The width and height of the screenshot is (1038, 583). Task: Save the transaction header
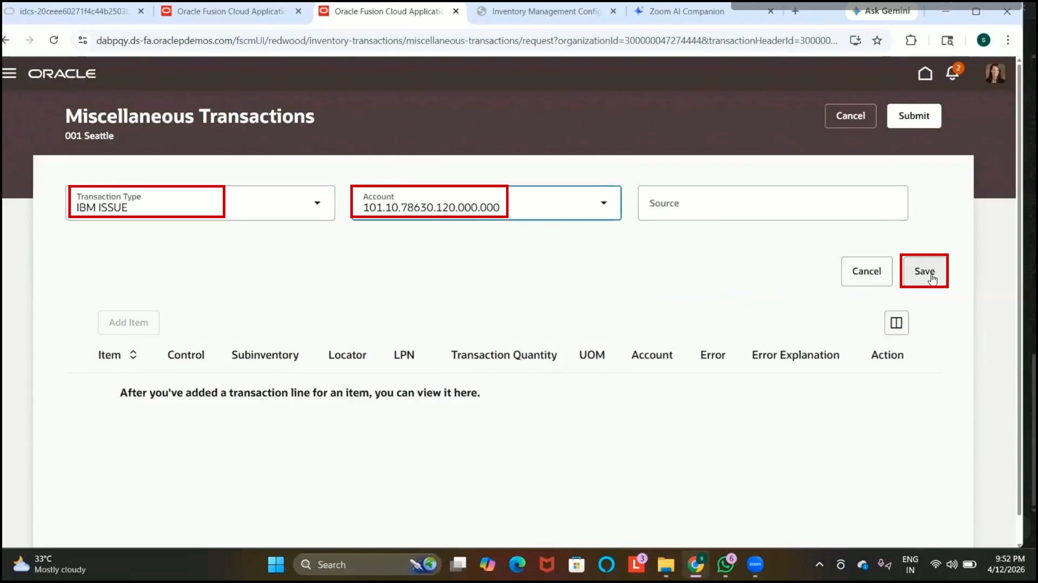tap(924, 271)
